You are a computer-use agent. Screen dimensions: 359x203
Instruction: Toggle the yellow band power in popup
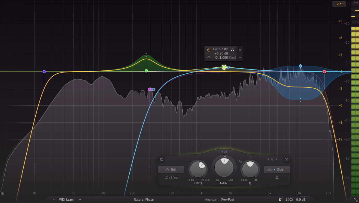(x=209, y=49)
